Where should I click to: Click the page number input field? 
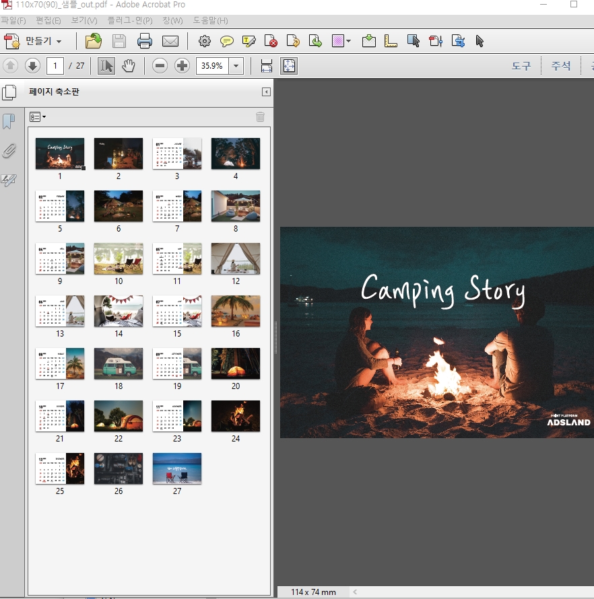tap(55, 66)
